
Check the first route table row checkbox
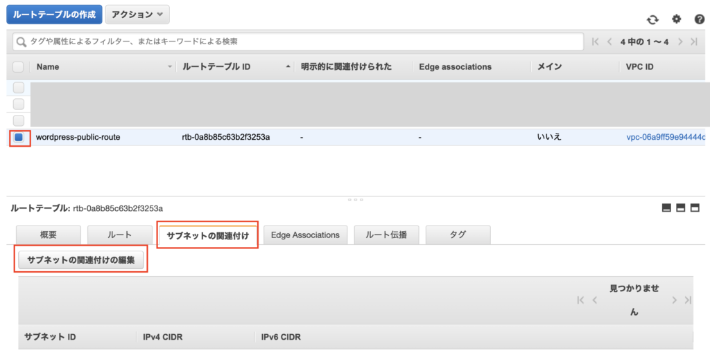(x=19, y=88)
